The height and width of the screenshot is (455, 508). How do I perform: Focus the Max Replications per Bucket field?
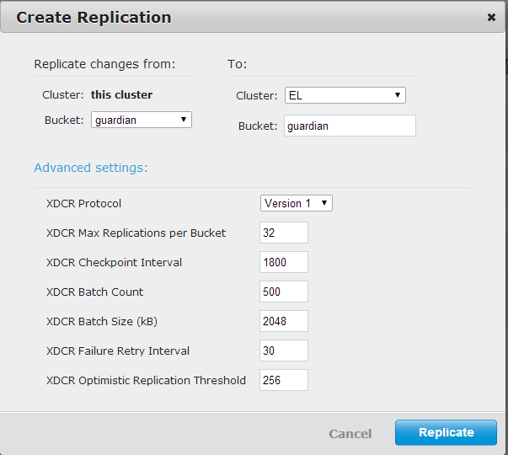pyautogui.click(x=284, y=233)
